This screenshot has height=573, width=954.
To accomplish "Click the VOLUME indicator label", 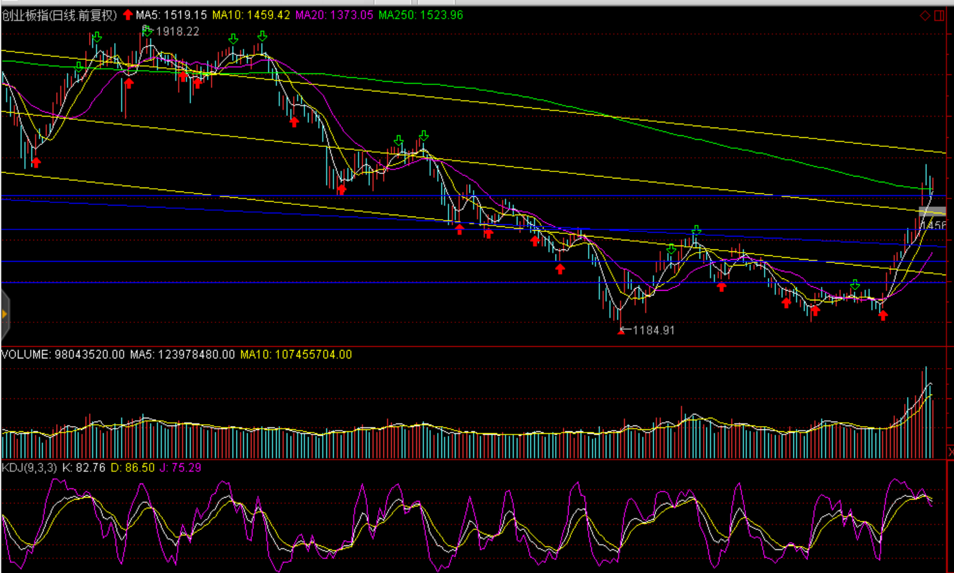I will pos(63,354).
